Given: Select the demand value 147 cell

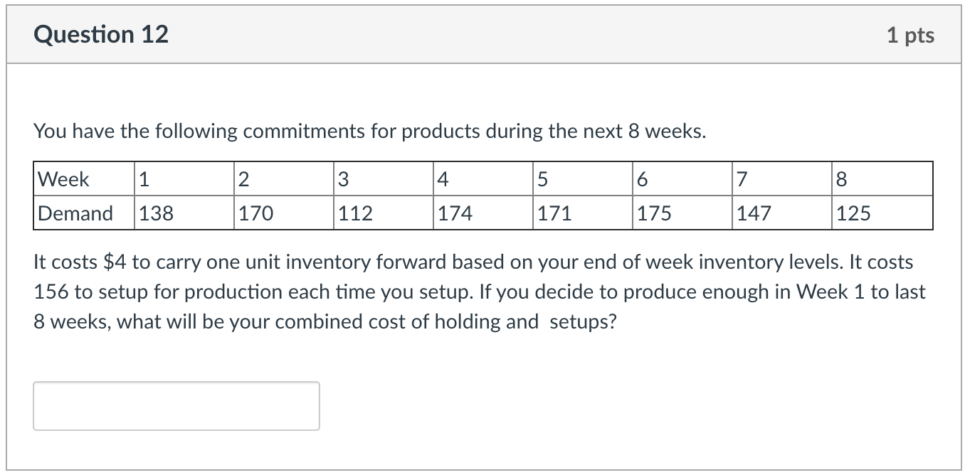Looking at the screenshot, I should coord(781,213).
